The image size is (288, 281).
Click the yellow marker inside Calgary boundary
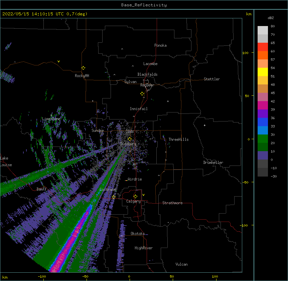pyautogui.click(x=135, y=197)
